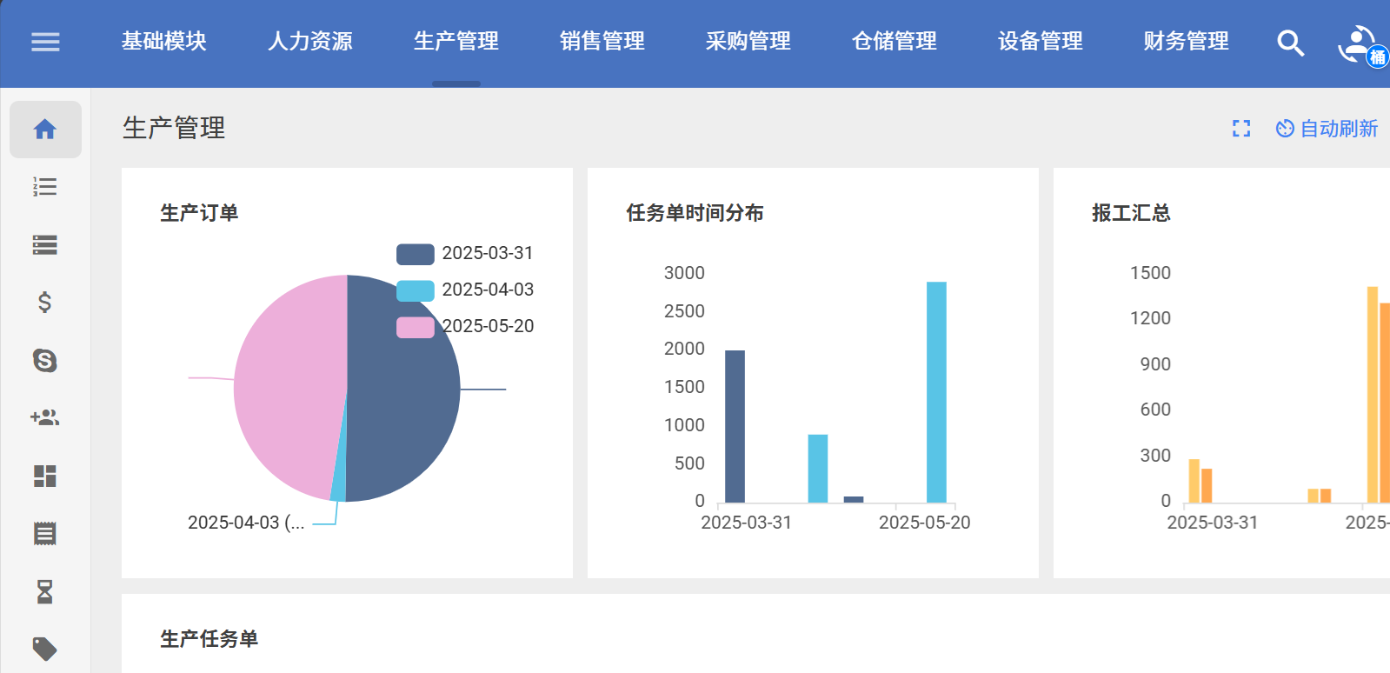Click the pie label 2025-04-03 (...

[x=246, y=523]
